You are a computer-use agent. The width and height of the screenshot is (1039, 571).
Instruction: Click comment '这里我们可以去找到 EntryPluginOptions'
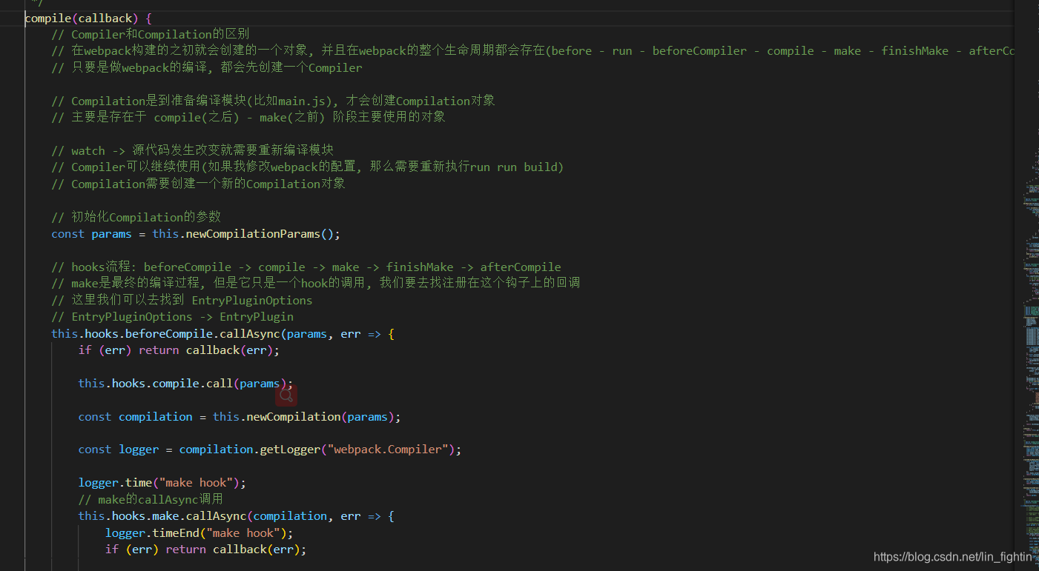click(182, 300)
